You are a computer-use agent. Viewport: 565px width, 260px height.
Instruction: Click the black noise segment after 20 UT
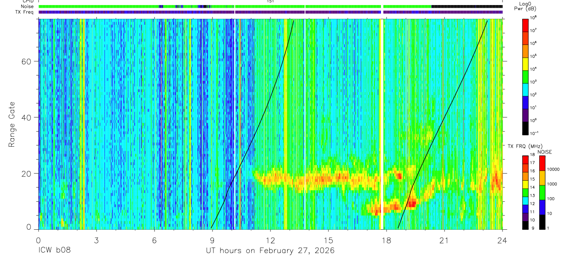pyautogui.click(x=467, y=6)
